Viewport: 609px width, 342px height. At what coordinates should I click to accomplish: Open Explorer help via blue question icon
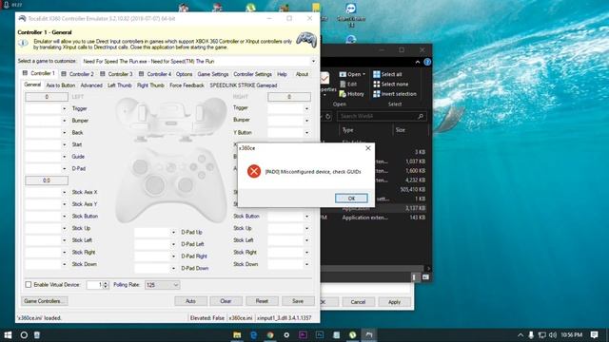click(427, 62)
